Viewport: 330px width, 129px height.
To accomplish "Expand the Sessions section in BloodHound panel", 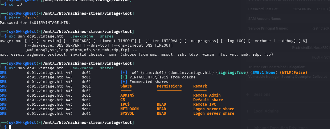I will (x=262, y=94).
